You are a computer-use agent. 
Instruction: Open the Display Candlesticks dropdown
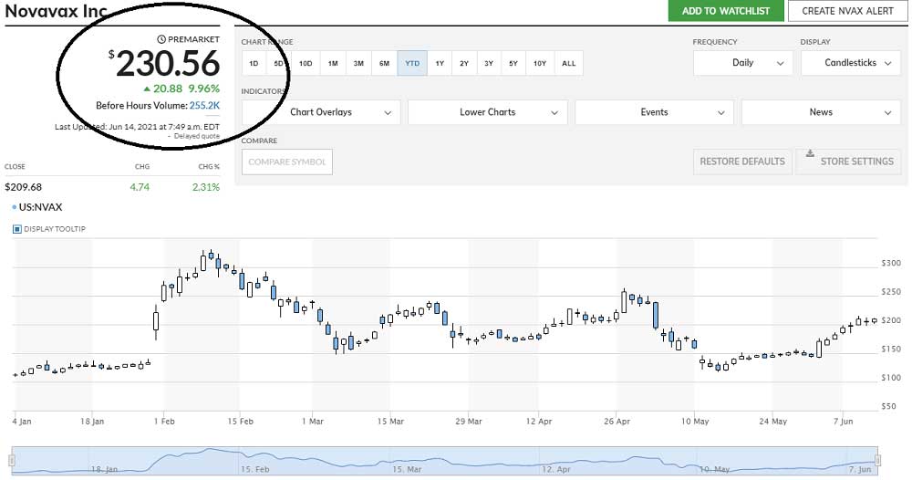[x=851, y=63]
